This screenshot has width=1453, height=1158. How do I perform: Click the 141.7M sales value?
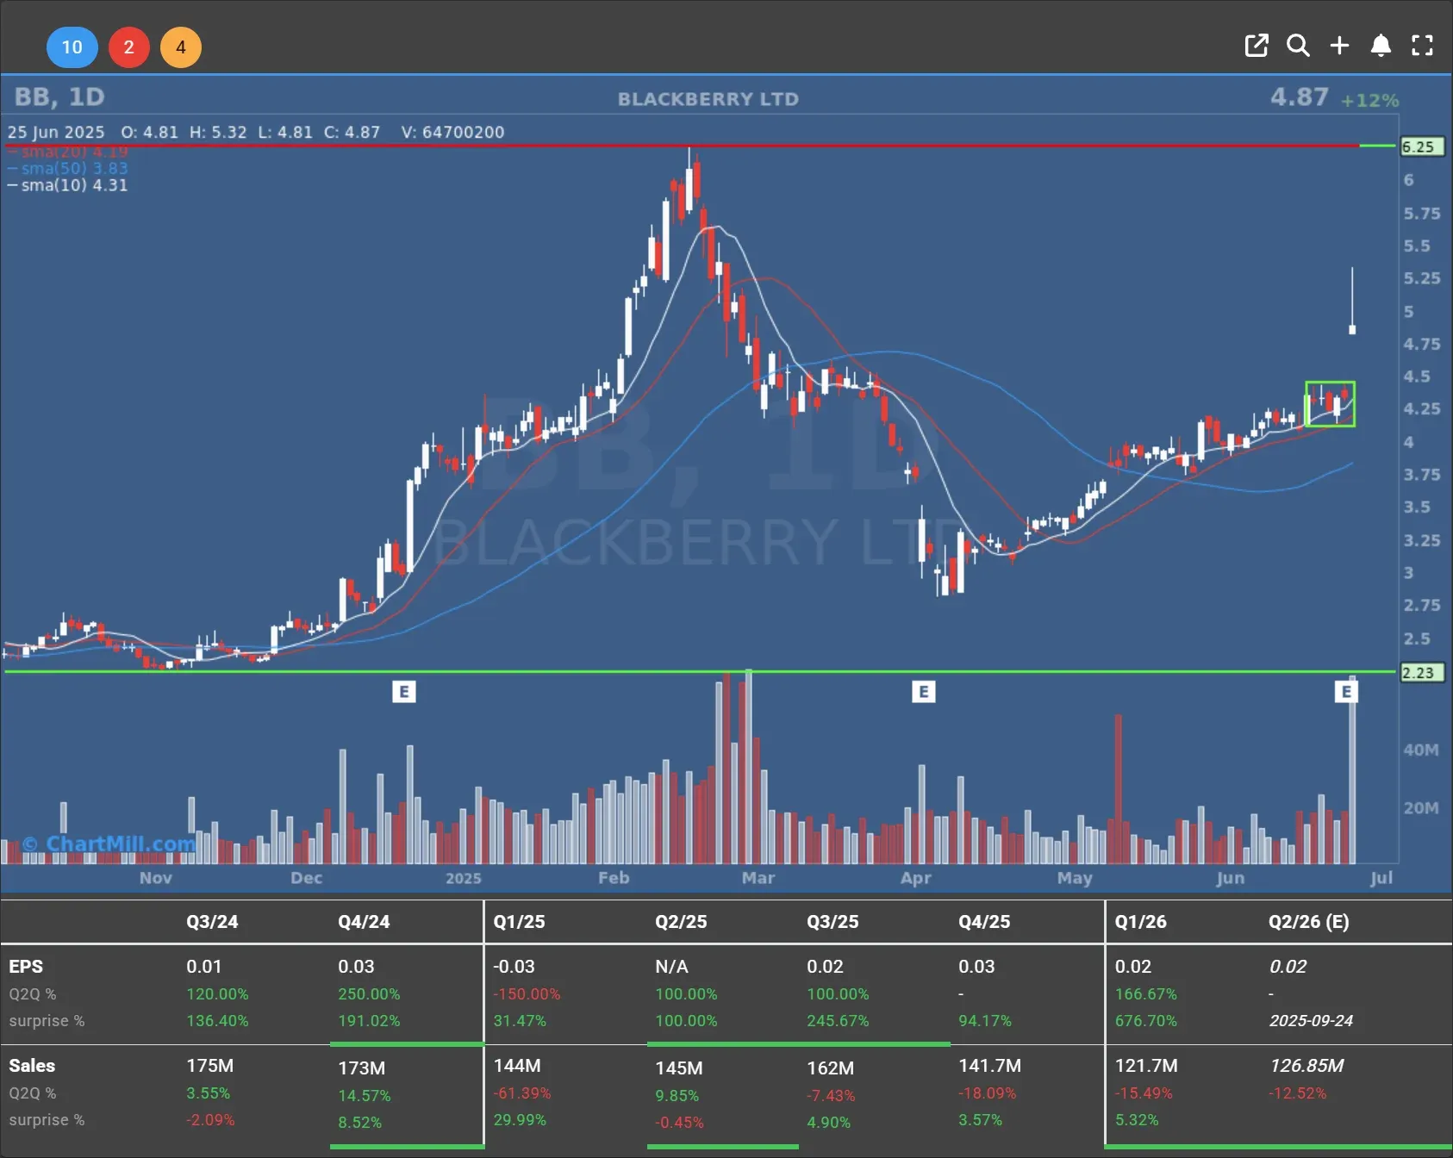(989, 1066)
